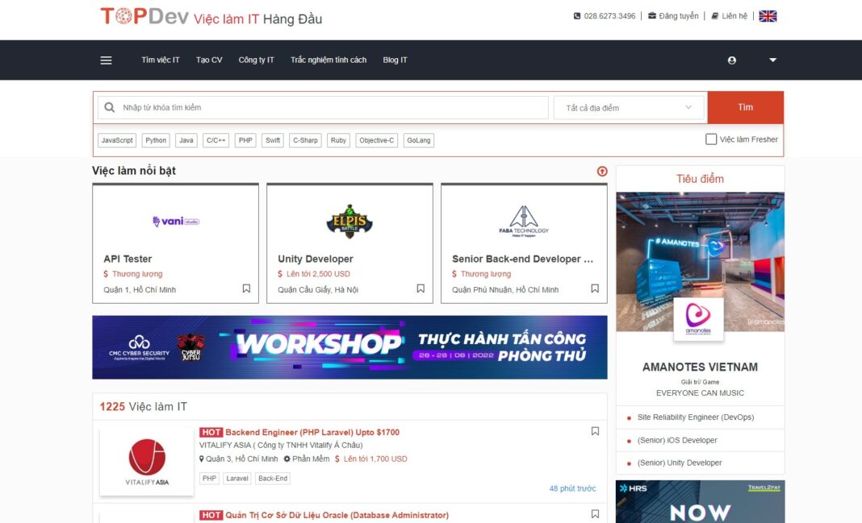Bookmark the Backend Engineer PHP Laravel listing
This screenshot has height=523, width=862.
[x=595, y=431]
